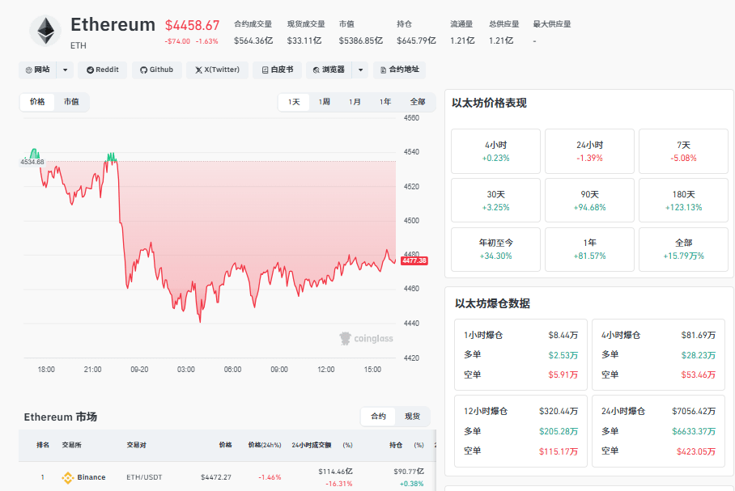Click the current price label 4477.38 on chart
Viewport: 735px width, 491px height.
point(414,260)
